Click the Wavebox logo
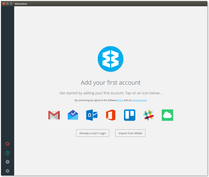Viewport: 209px width, 177px height. point(111,59)
